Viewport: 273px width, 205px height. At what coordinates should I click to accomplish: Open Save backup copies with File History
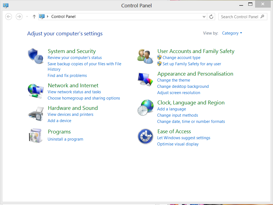click(x=85, y=67)
